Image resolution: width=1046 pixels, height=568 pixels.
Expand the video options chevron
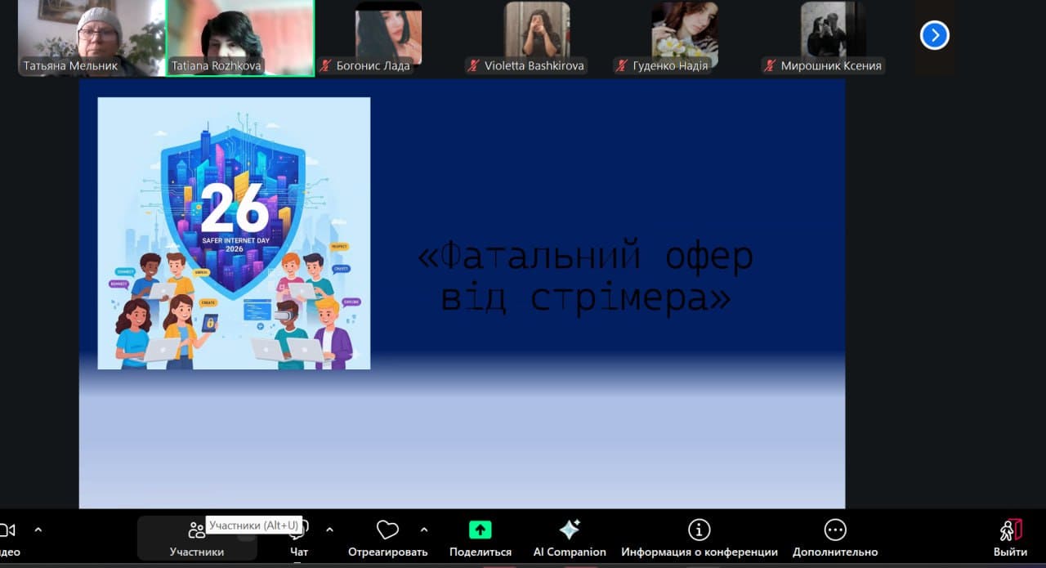[x=38, y=530]
